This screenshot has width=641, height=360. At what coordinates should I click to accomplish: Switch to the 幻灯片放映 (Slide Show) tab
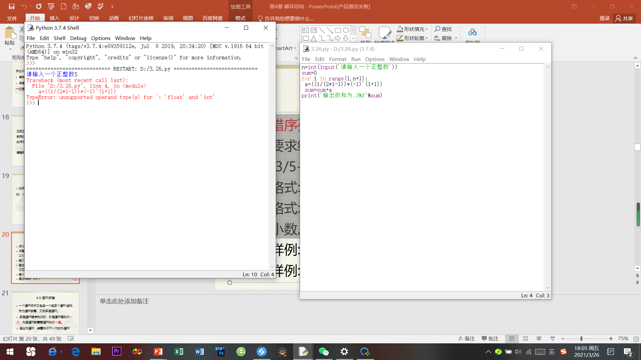click(x=141, y=18)
